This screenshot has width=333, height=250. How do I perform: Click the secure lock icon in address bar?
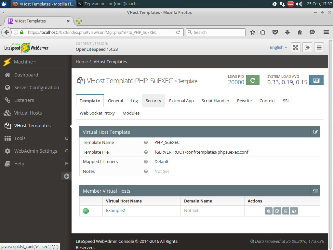22,32
